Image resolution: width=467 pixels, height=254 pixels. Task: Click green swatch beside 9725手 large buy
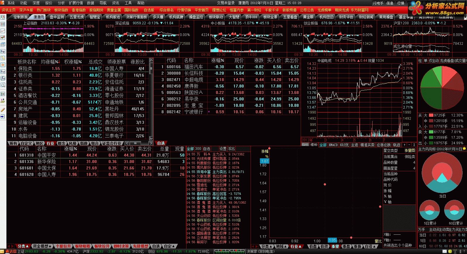[x=431, y=115]
